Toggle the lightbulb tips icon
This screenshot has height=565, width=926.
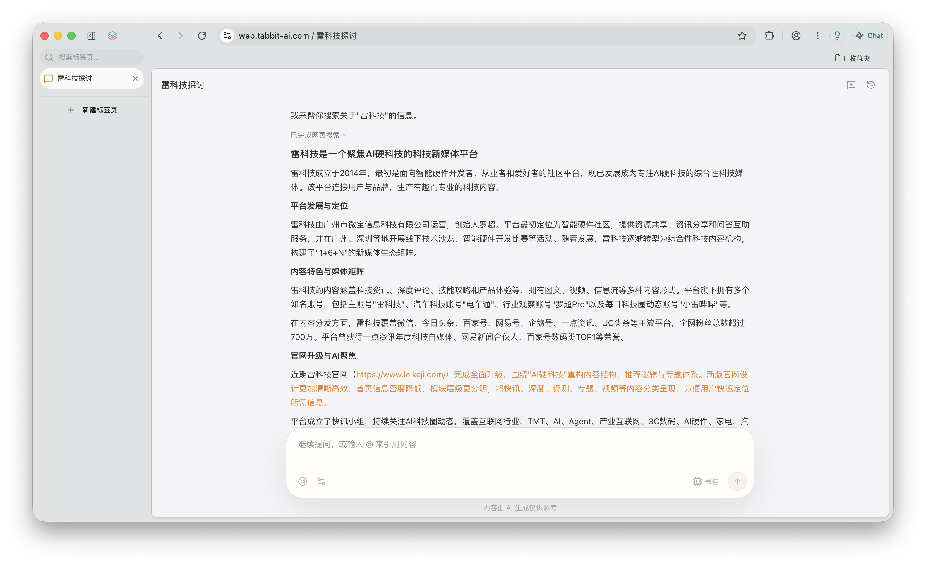837,35
